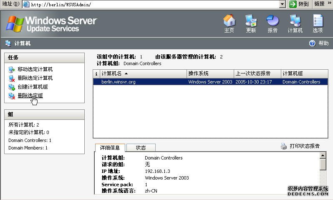Click the printer icon for status report
The width and height of the screenshot is (333, 200).
[284, 146]
